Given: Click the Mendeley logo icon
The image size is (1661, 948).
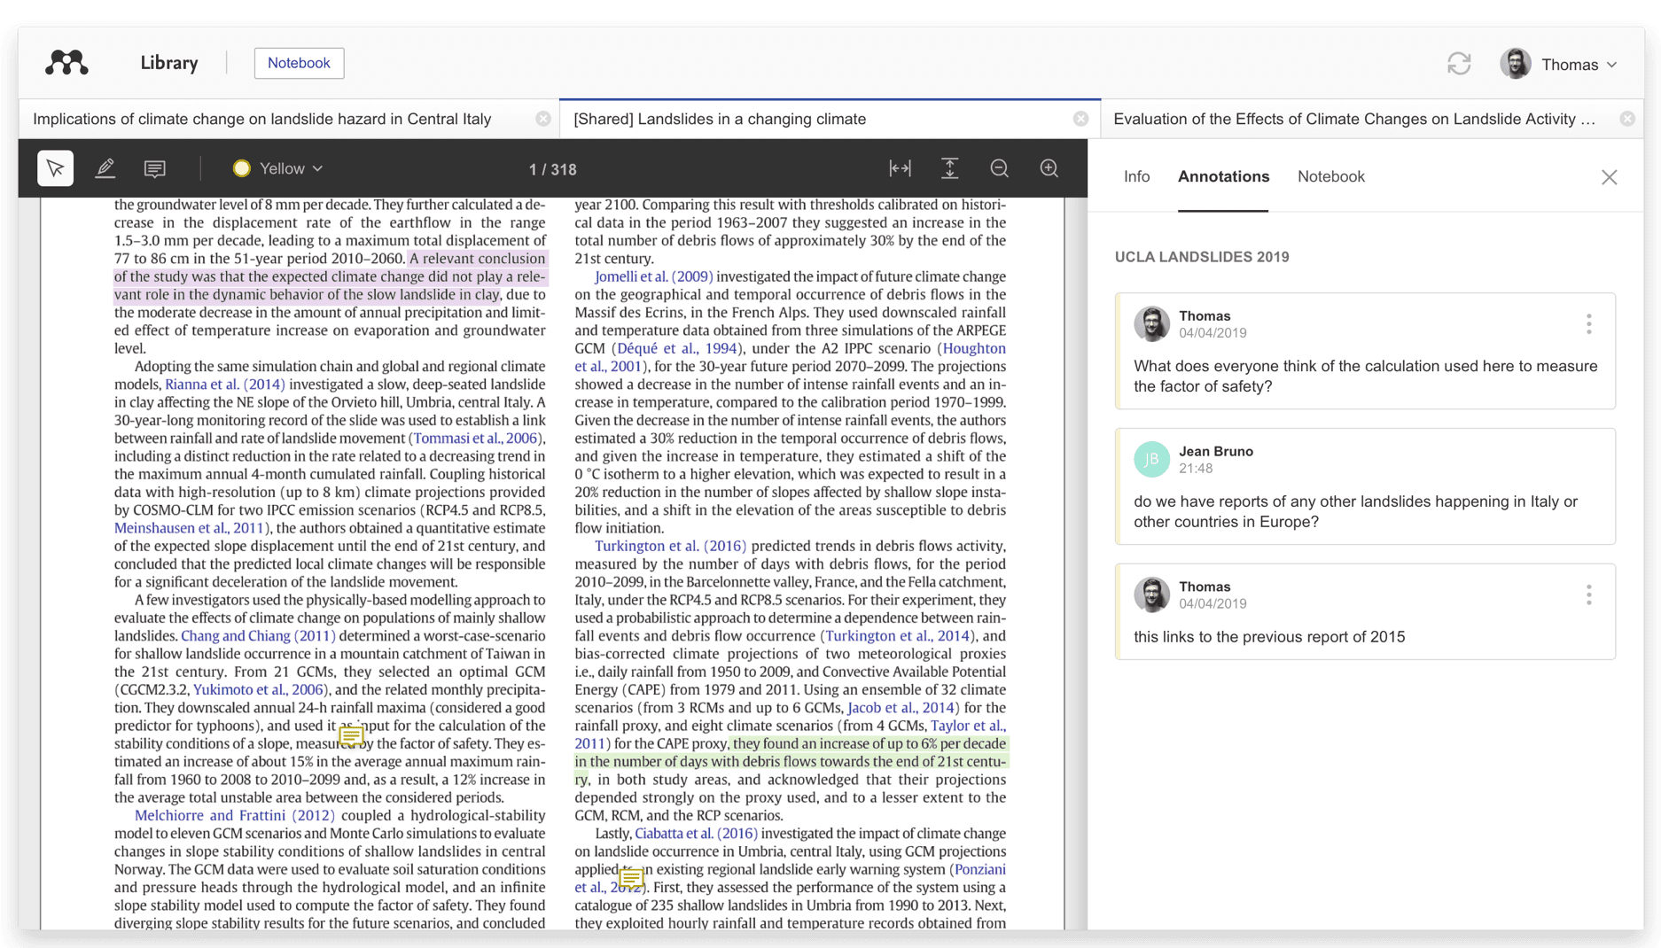Looking at the screenshot, I should coord(66,63).
